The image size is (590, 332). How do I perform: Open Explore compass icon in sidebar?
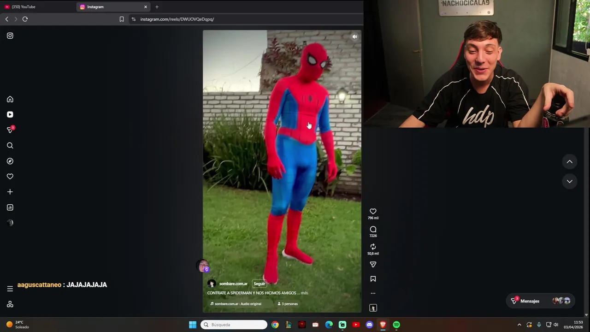[x=10, y=161]
